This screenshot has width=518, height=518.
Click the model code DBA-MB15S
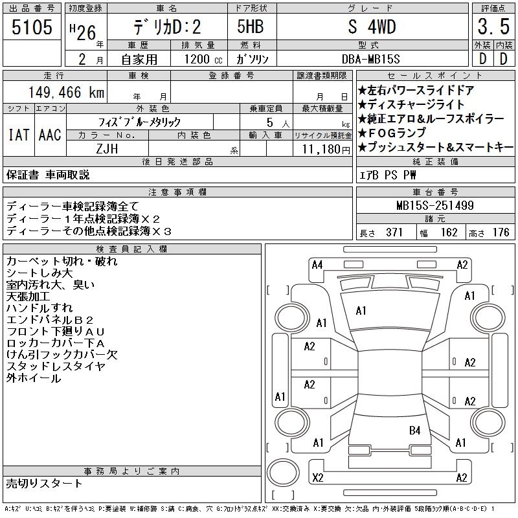tap(370, 59)
